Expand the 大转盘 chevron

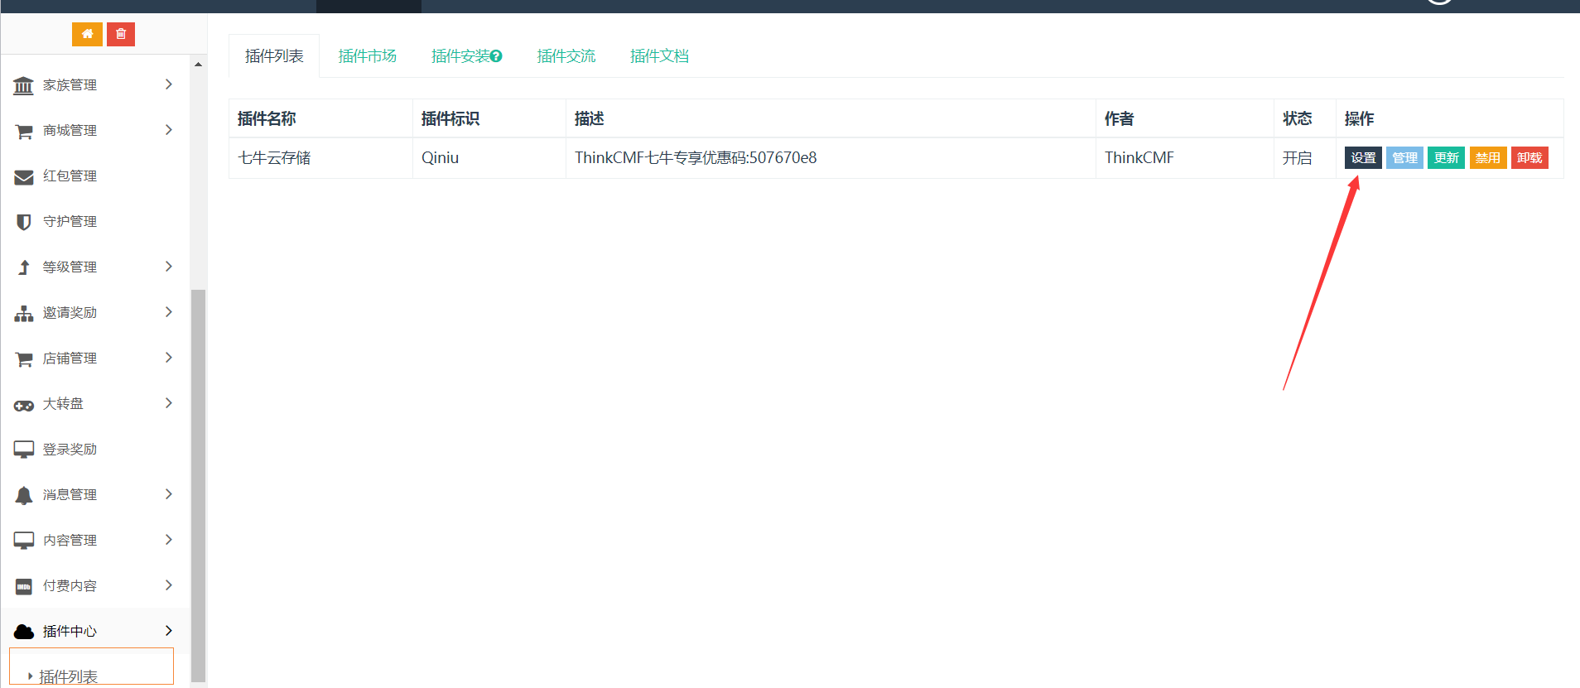point(169,403)
